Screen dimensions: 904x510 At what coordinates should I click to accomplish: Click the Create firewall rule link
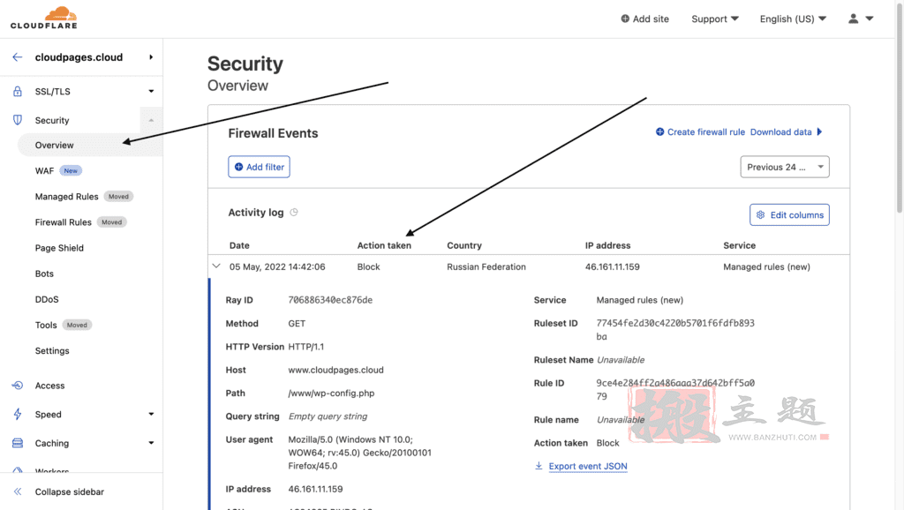pos(705,132)
